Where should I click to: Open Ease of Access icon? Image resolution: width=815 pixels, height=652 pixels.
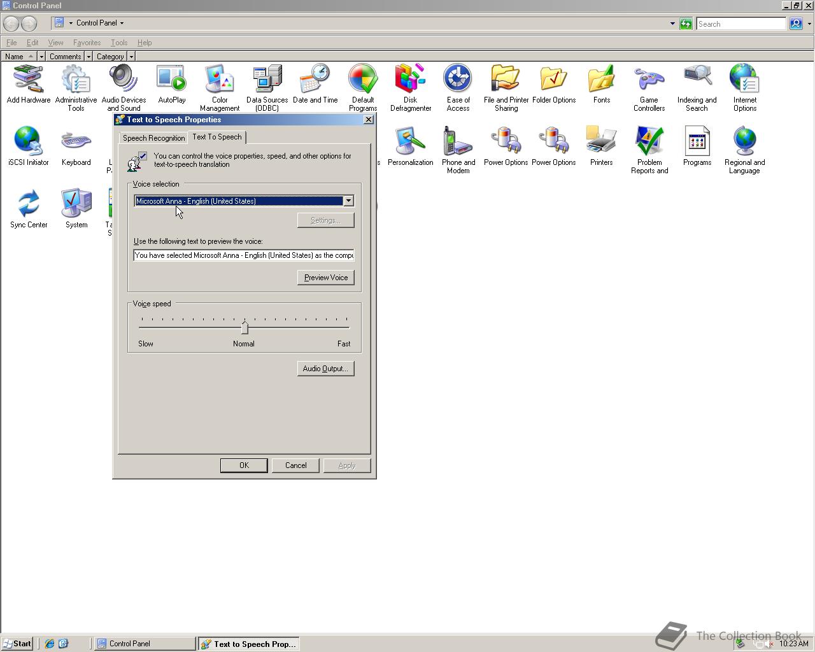(x=458, y=88)
